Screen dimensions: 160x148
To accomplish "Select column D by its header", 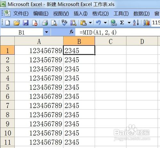I will coord(142,41).
